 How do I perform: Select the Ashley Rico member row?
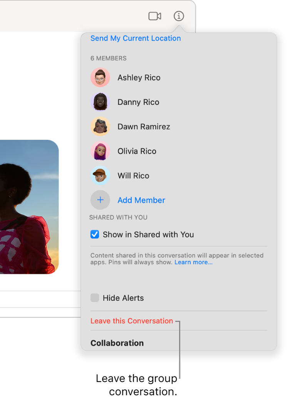click(138, 77)
